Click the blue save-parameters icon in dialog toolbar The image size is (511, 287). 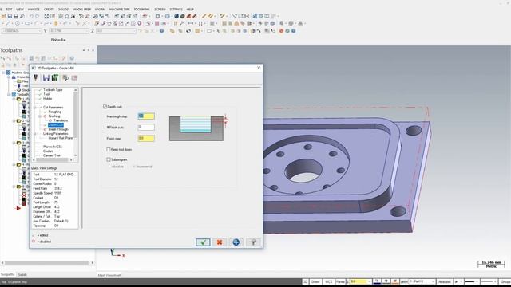pos(46,78)
